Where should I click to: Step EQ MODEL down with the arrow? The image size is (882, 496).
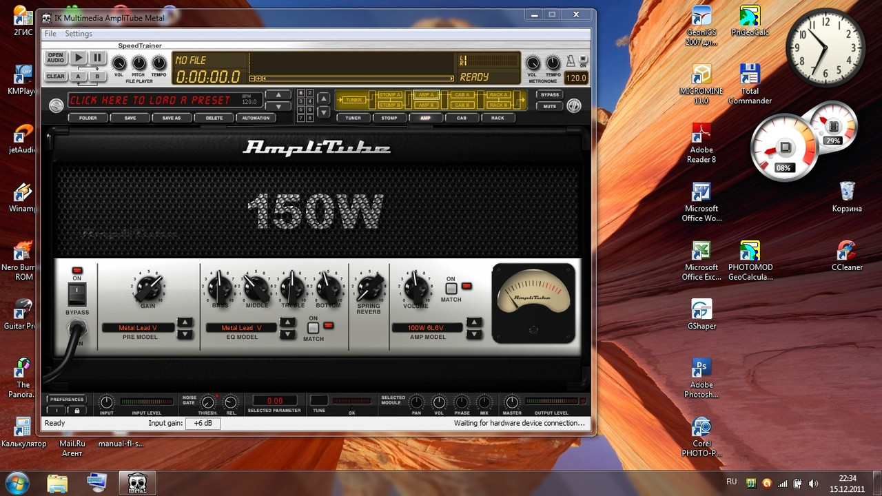[x=288, y=334]
